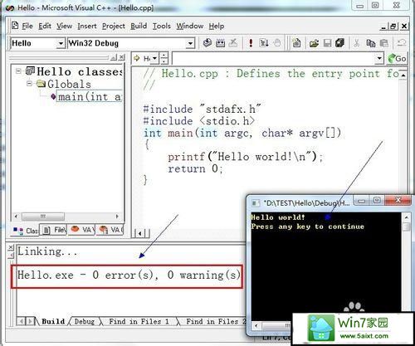
Task: Switch to the Debug output tab
Action: pos(84,321)
